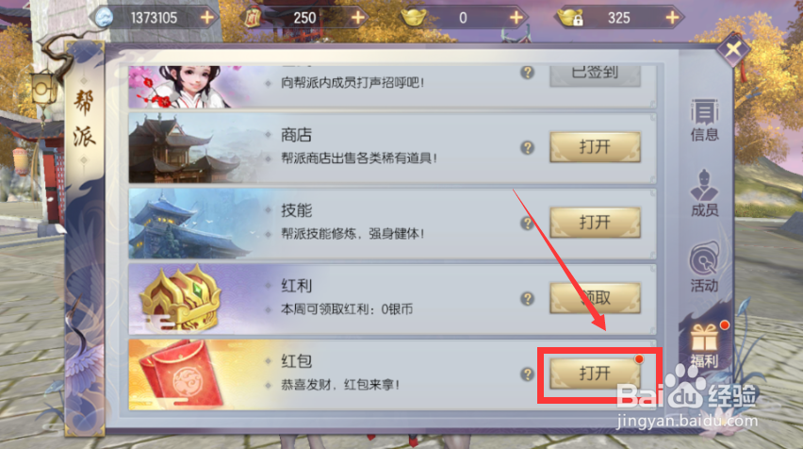803x449 pixels.
Task: Add silver coins with plus button
Action: (x=207, y=18)
